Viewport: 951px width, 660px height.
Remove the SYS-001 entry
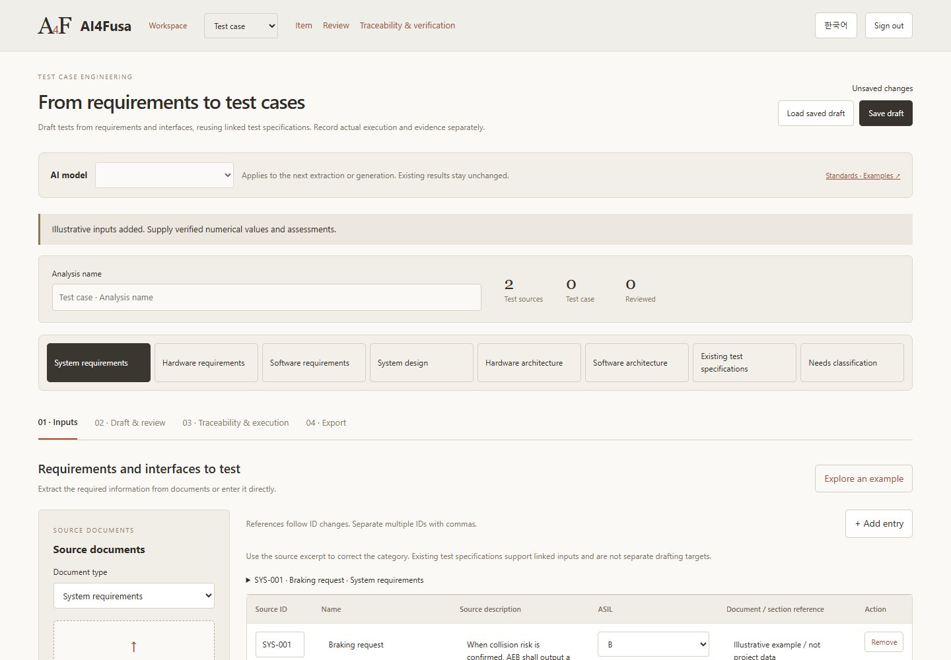884,642
